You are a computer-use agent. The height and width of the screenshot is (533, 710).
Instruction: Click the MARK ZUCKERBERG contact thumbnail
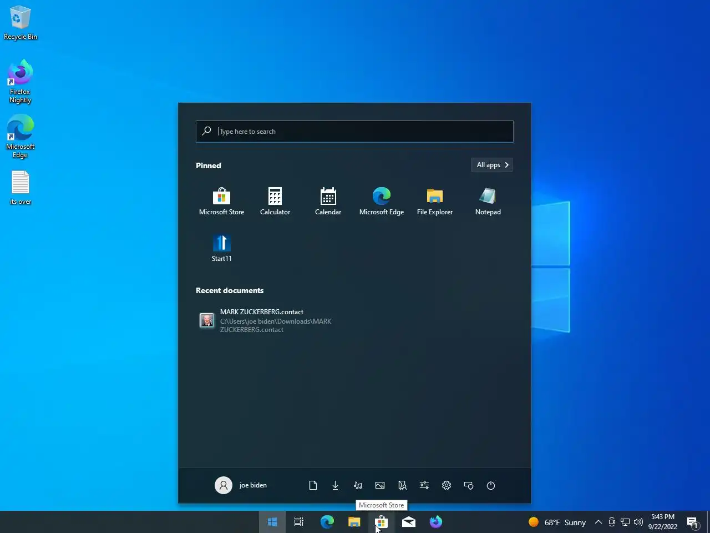click(x=207, y=320)
